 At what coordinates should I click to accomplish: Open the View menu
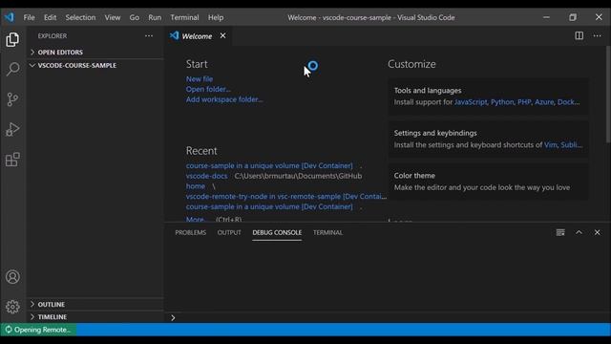click(113, 17)
